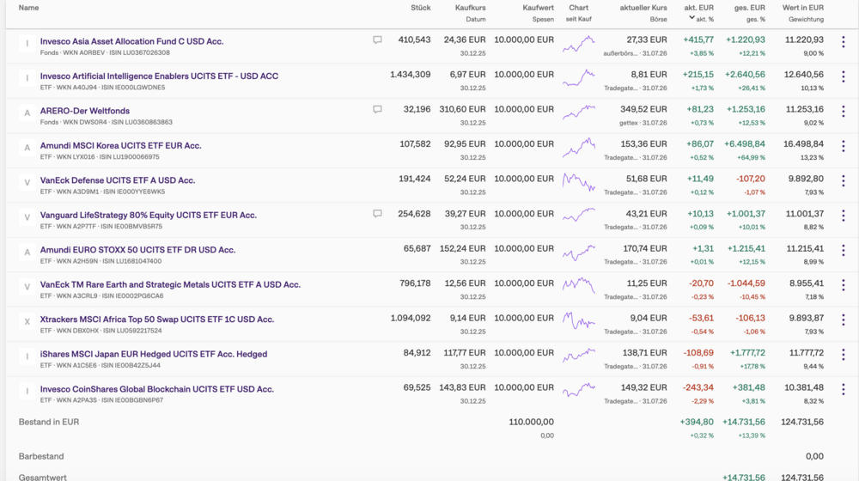Open Invesco CoinShares Global Blockchain UCITS ETF link
The image size is (859, 481).
(x=156, y=389)
